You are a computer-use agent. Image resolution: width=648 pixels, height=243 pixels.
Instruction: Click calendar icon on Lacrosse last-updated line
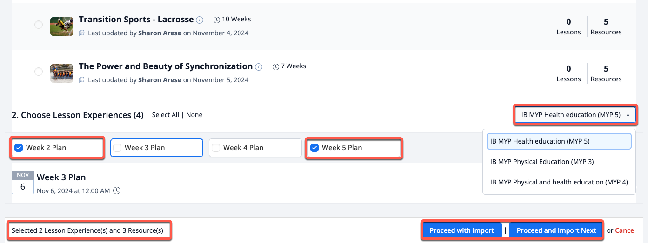(x=82, y=33)
